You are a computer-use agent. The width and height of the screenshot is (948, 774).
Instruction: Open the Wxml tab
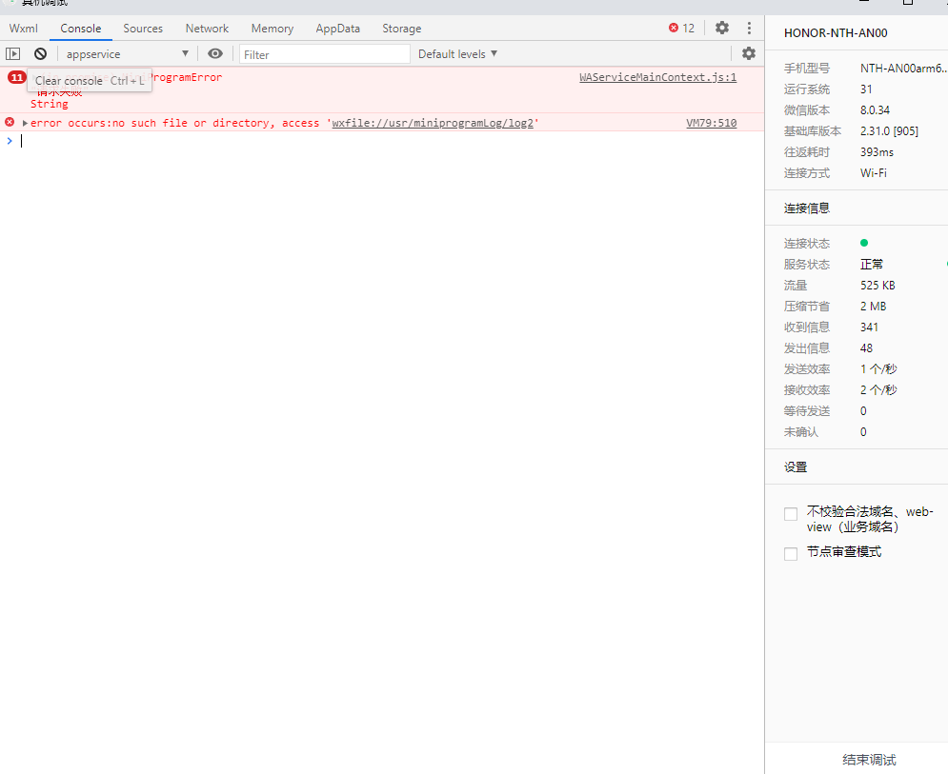pyautogui.click(x=24, y=29)
